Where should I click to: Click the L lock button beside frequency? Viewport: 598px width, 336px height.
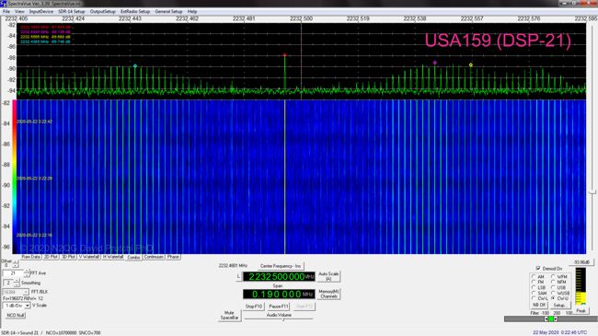[239, 276]
